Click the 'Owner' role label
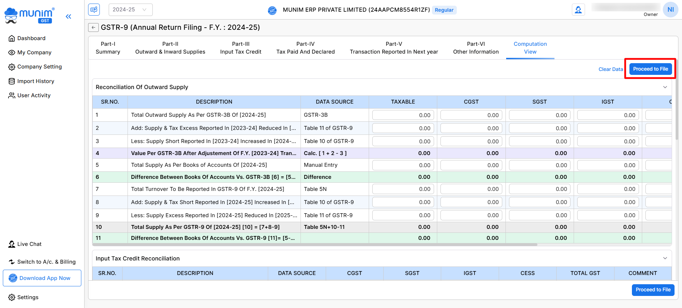Viewport: 682px width, 308px height. point(651,15)
